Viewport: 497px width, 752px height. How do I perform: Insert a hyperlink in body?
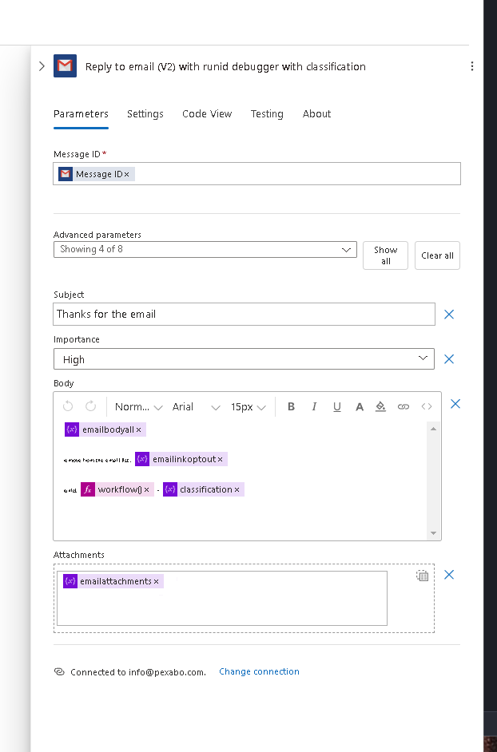click(404, 406)
